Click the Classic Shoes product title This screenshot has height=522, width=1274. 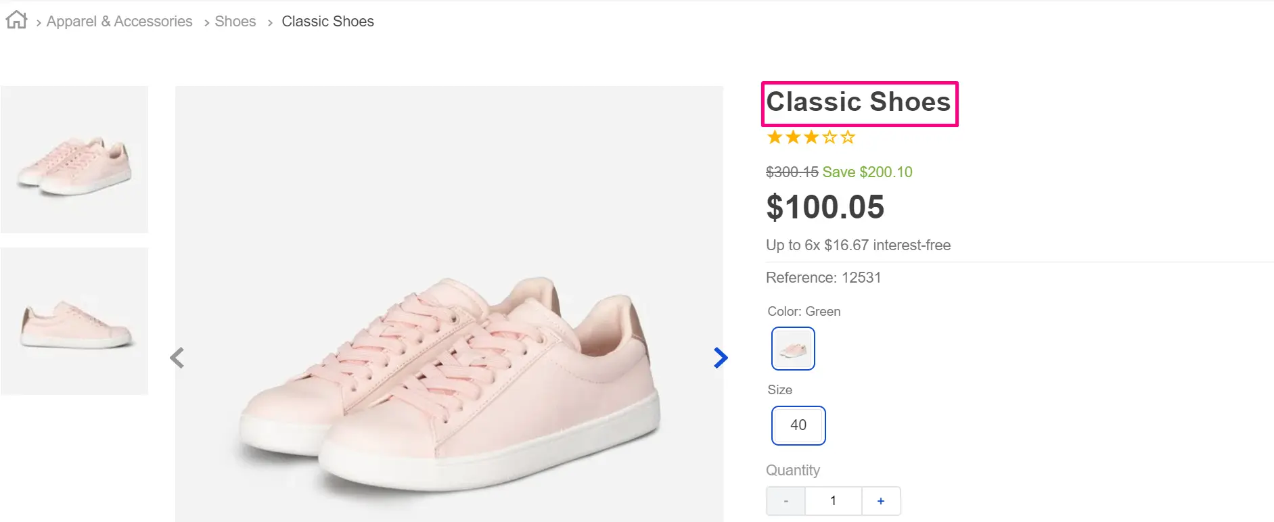pyautogui.click(x=858, y=102)
